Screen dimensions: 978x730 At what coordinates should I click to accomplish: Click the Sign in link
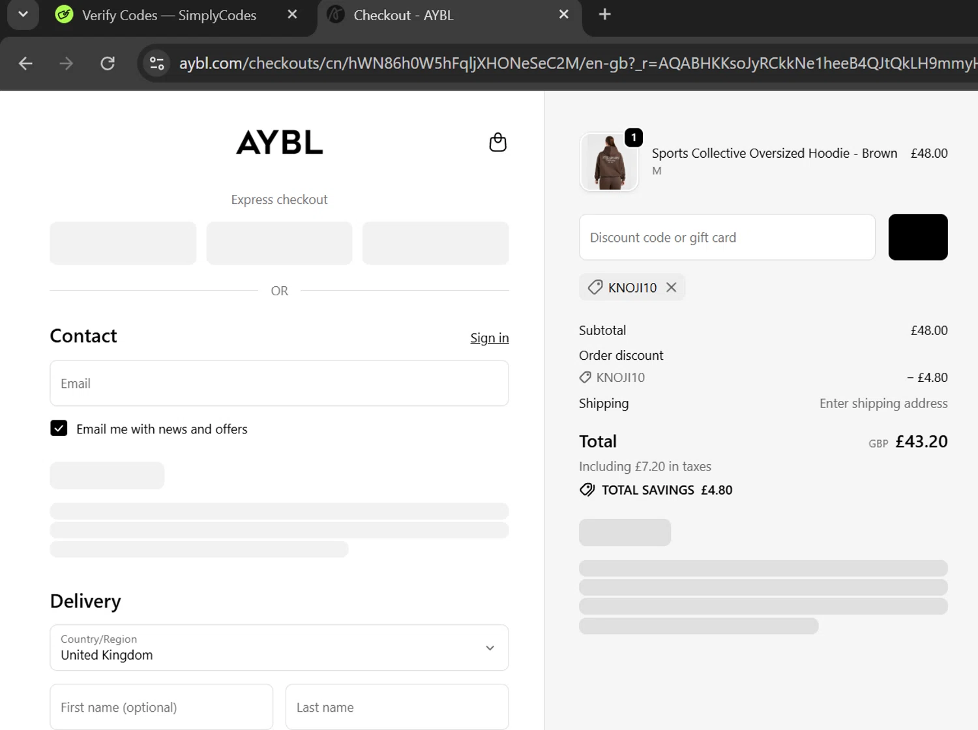pyautogui.click(x=490, y=338)
